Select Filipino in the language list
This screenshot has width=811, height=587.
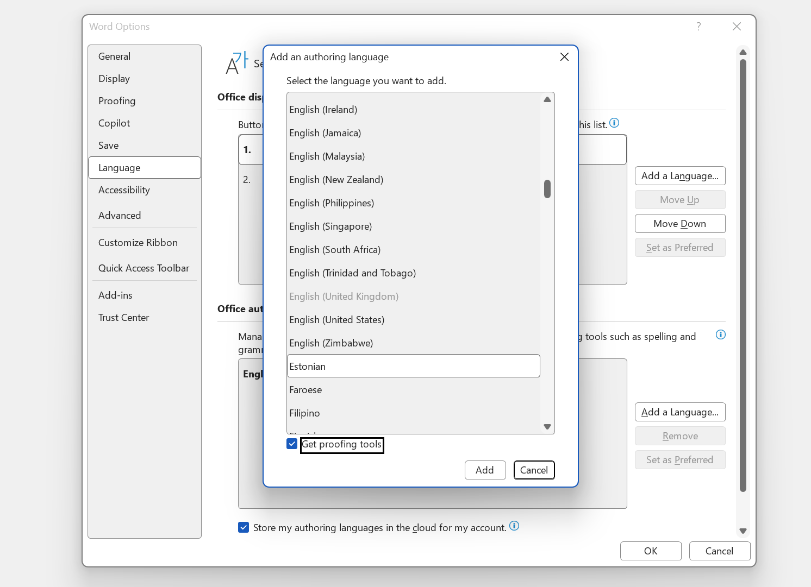pyautogui.click(x=414, y=413)
